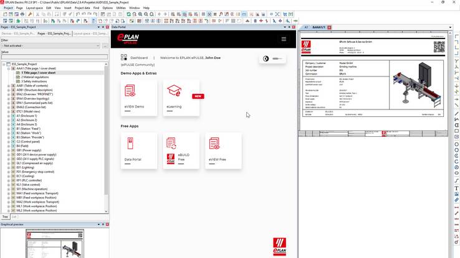This screenshot has height=258, width=460.
Task: Toggle the dark/light theme switch in ePULSE
Action: pos(272,58)
